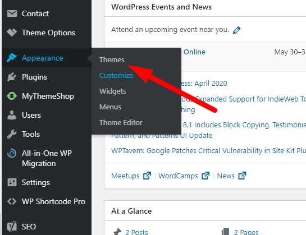Open the April 2020 news link
The height and width of the screenshot is (235, 306).
(x=204, y=84)
